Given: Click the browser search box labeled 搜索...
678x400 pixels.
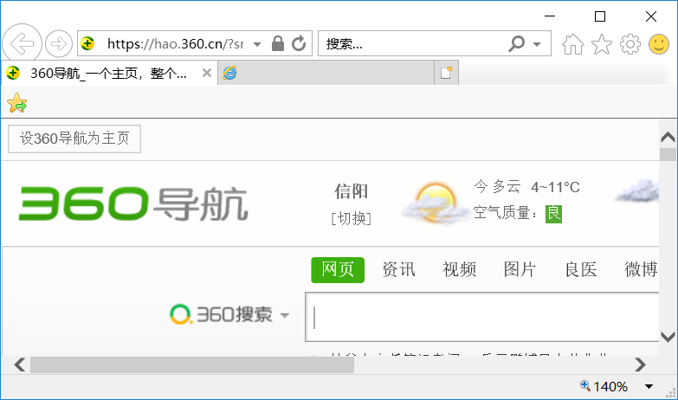Looking at the screenshot, I should tap(413, 43).
